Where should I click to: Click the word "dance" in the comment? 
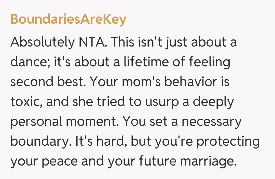tap(28, 62)
